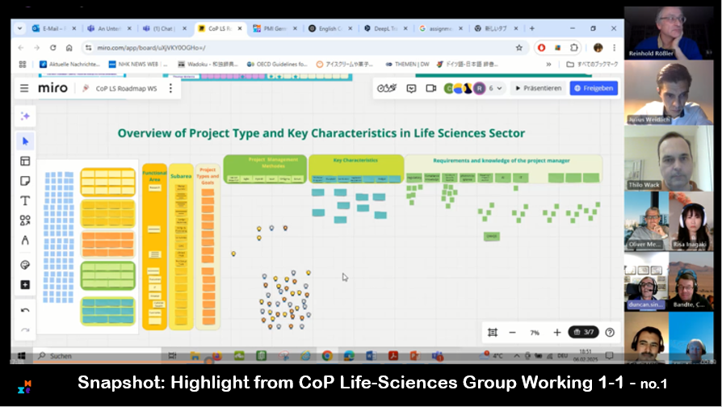722x407 pixels.
Task: Expand the collaborators list showing 6
Action: coord(495,88)
